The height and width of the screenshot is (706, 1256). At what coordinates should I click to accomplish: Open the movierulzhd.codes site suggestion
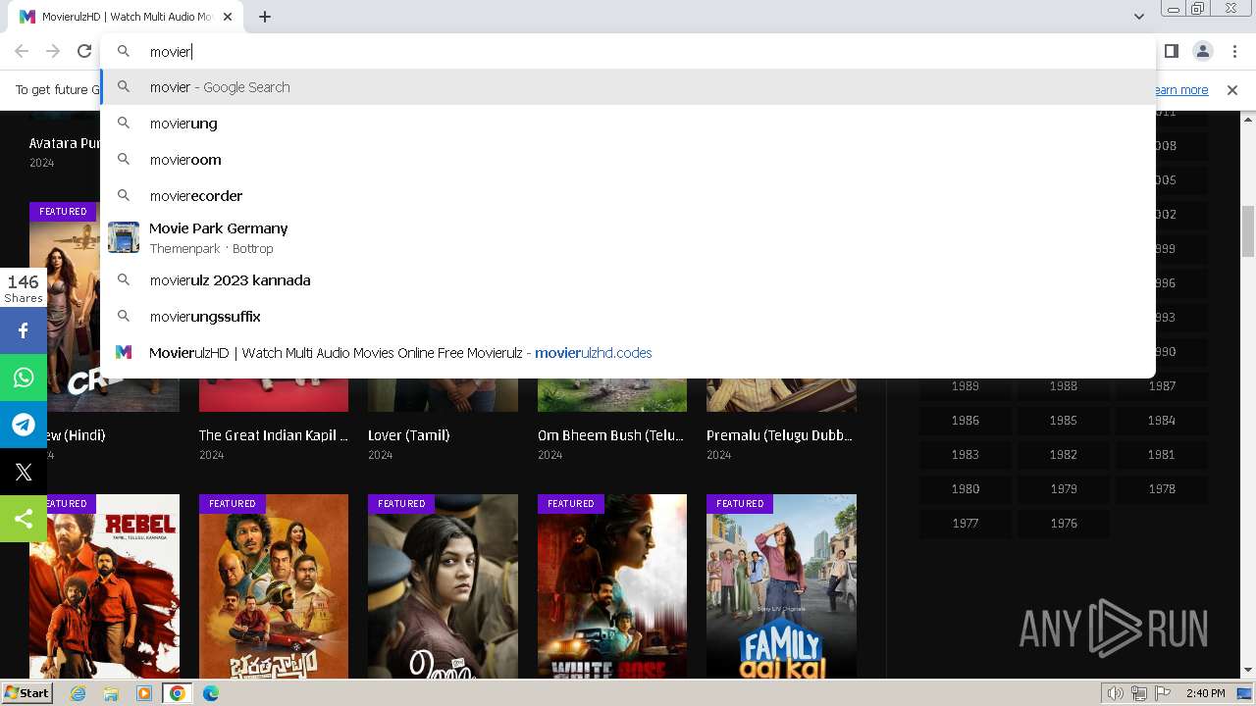coord(628,353)
